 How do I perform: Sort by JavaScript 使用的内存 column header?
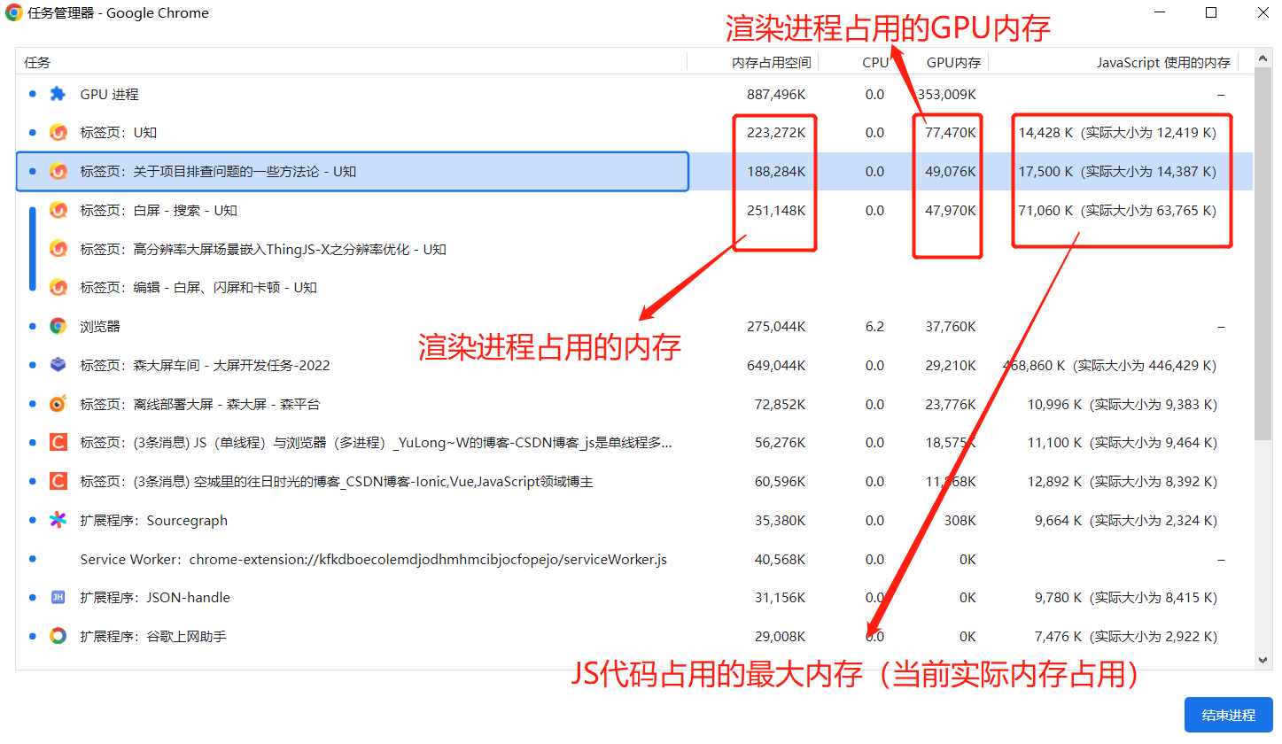[x=1114, y=62]
